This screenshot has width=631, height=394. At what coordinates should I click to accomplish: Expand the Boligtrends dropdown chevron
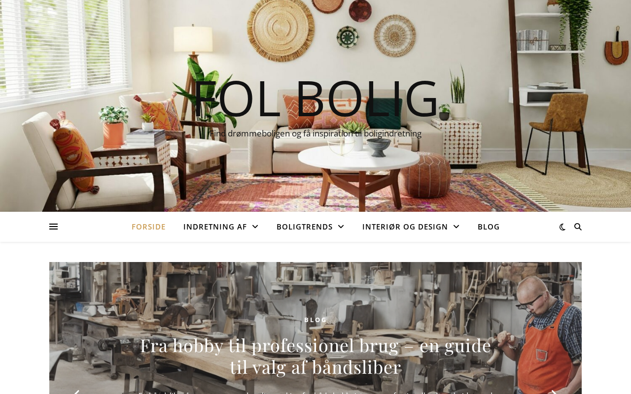(x=341, y=227)
